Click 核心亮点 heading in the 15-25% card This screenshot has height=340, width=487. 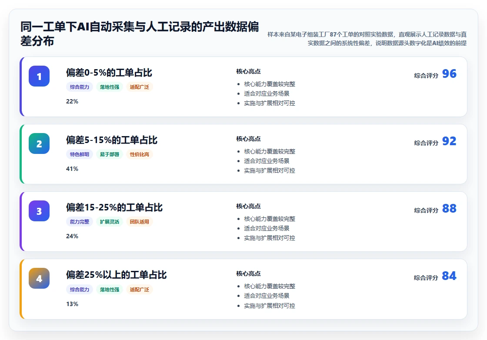(x=248, y=206)
